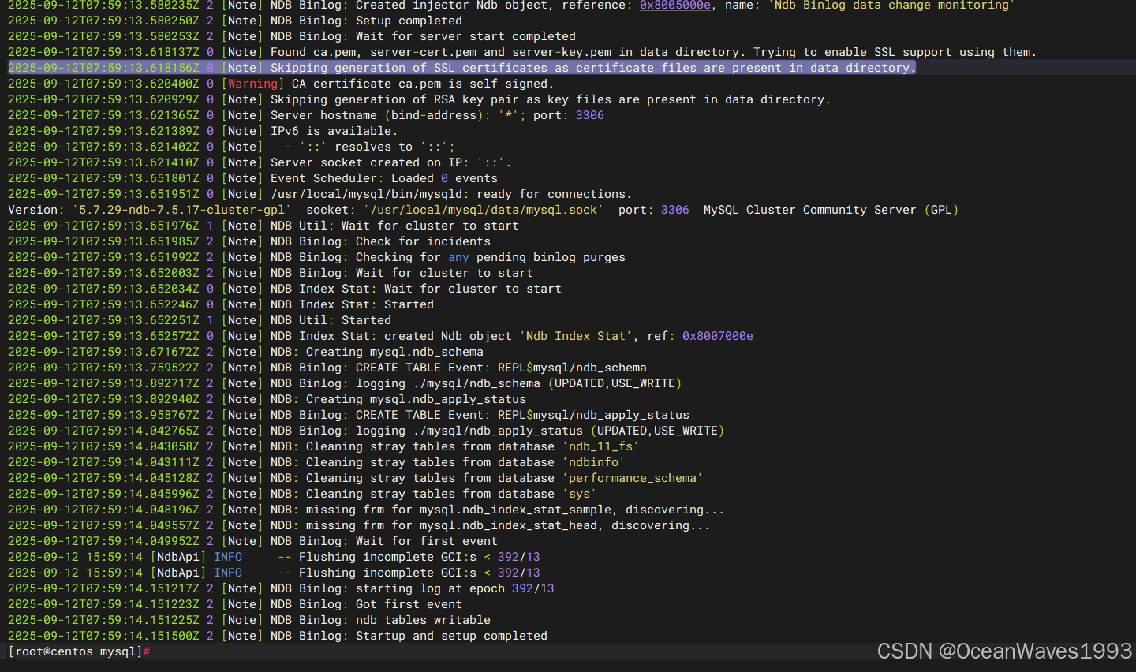The width and height of the screenshot is (1136, 672).
Task: Click the socket path '/usr/local/mysql/data/mysql.sock'
Action: pos(483,210)
